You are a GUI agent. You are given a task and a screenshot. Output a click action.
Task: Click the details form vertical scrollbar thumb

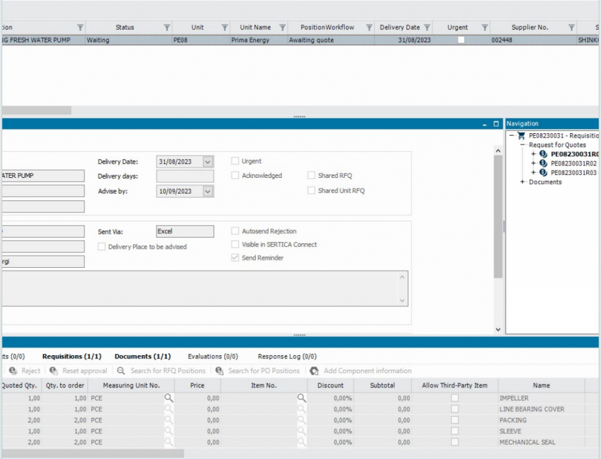(x=498, y=217)
